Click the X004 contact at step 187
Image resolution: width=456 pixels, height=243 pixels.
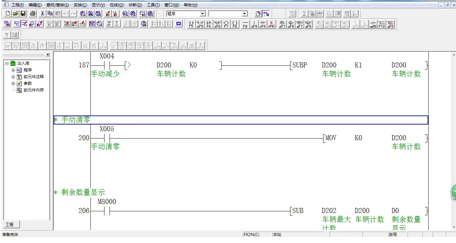(107, 65)
